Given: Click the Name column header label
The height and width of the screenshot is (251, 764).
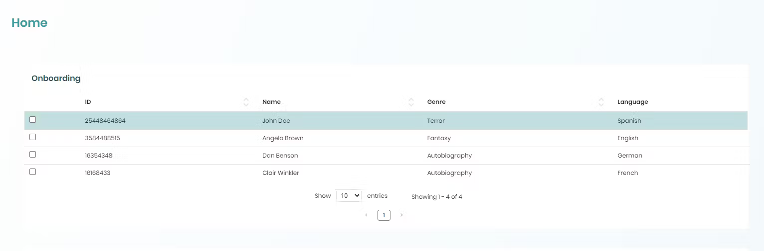Looking at the screenshot, I should point(271,102).
